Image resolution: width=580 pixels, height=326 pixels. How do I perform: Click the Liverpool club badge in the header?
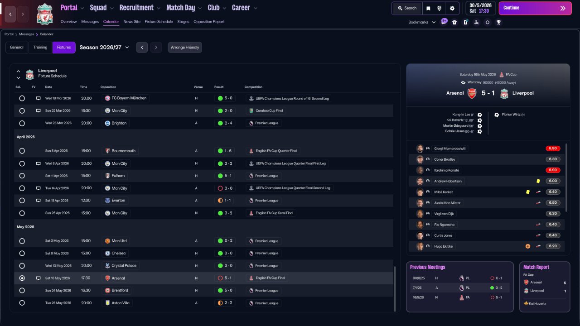coord(45,14)
